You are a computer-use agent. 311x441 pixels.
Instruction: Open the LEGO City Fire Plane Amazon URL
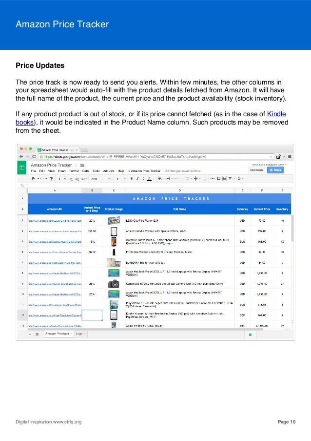[x=55, y=221]
